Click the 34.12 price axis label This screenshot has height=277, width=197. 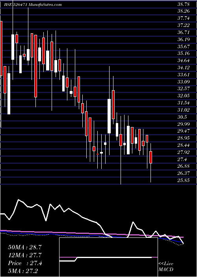tap(183, 68)
